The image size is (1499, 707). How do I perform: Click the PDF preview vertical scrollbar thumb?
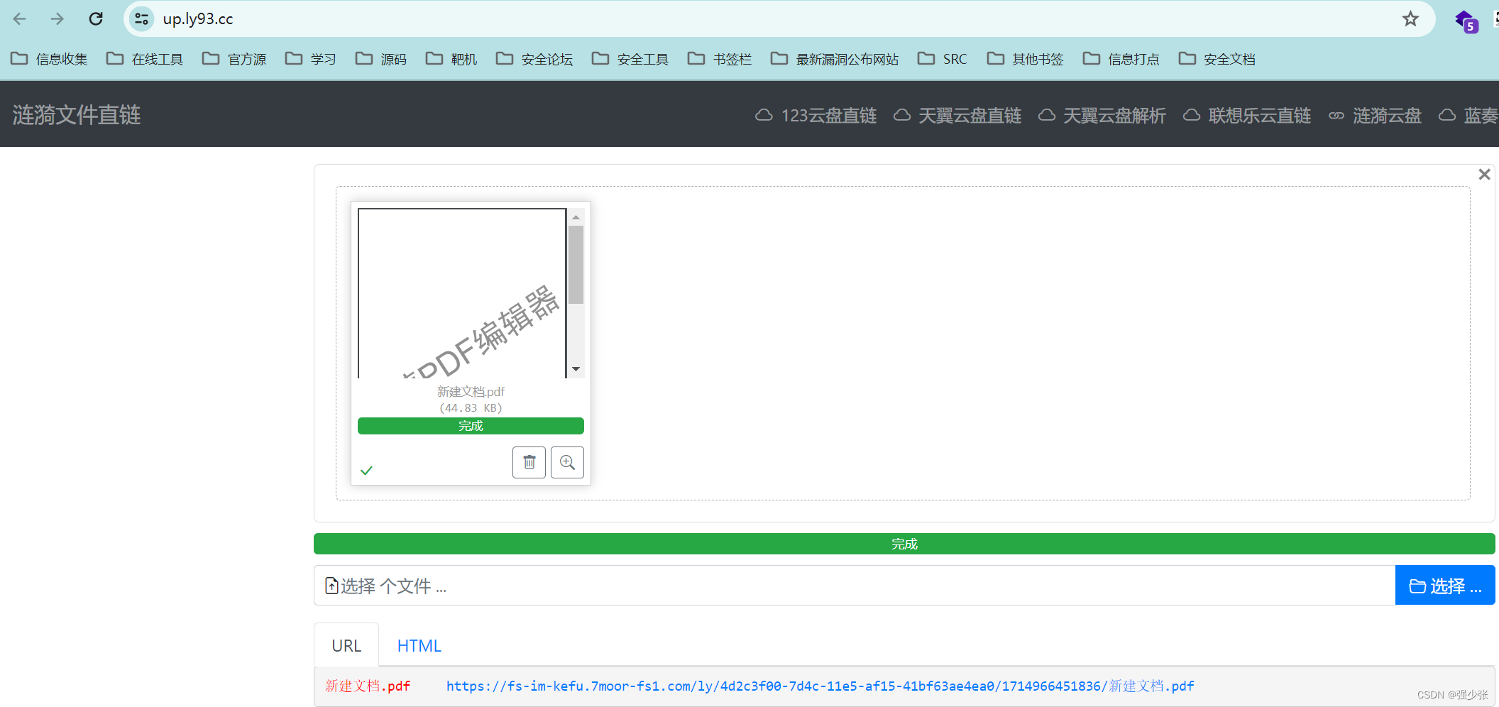click(x=576, y=265)
